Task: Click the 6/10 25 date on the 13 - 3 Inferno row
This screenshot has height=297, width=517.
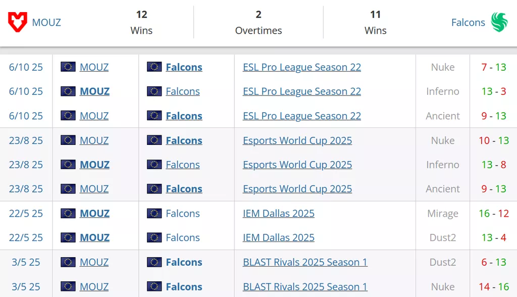Action: coord(26,91)
